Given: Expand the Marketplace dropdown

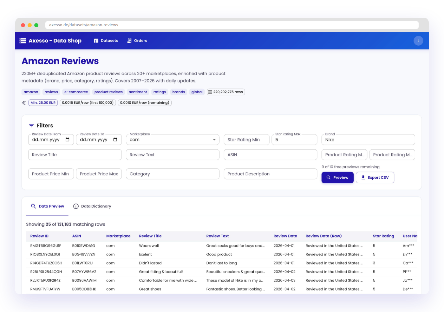Looking at the screenshot, I should coord(214,140).
